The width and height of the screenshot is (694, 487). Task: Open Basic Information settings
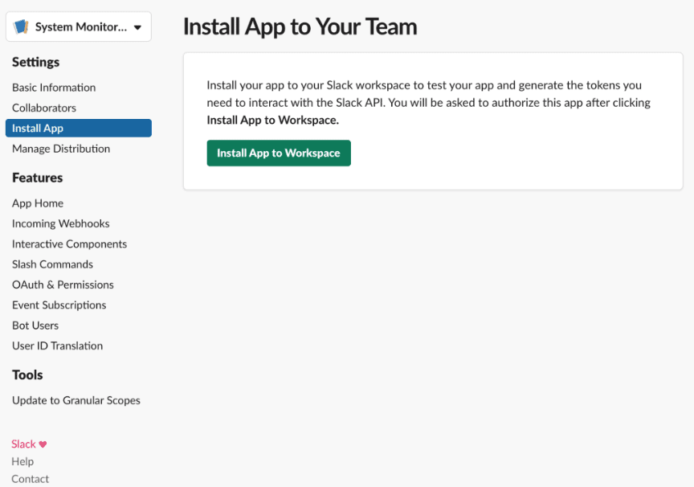click(x=54, y=88)
